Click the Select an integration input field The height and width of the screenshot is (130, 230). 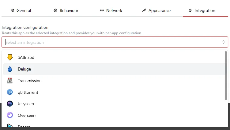click(110, 42)
